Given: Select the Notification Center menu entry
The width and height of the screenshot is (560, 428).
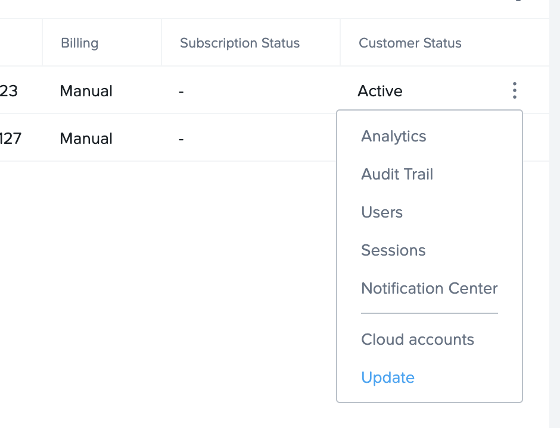Looking at the screenshot, I should tap(429, 288).
